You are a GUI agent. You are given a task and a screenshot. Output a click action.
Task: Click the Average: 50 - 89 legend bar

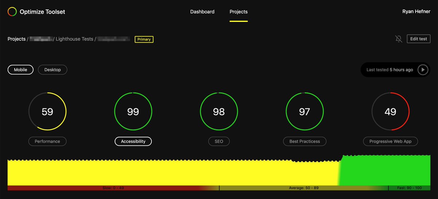coord(304,188)
